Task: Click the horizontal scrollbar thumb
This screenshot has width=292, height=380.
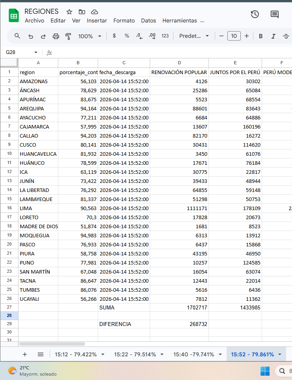Action: tap(52, 344)
